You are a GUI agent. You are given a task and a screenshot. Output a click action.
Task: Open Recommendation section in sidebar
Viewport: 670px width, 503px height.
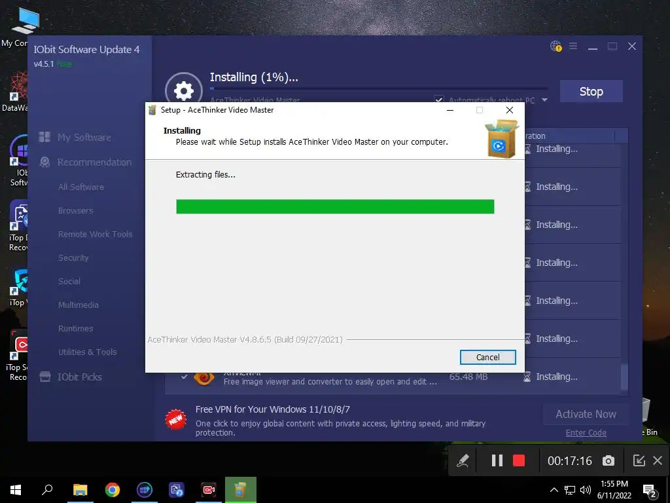click(94, 162)
